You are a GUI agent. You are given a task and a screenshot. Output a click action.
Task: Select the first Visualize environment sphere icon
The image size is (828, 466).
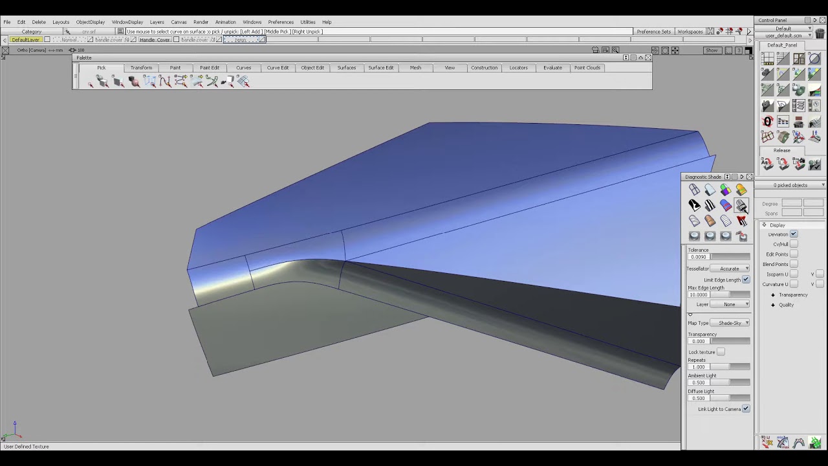pyautogui.click(x=694, y=236)
